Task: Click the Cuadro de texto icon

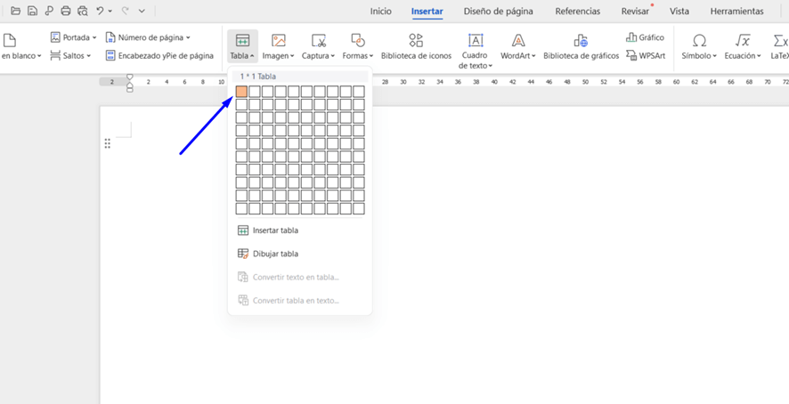Action: tap(476, 40)
